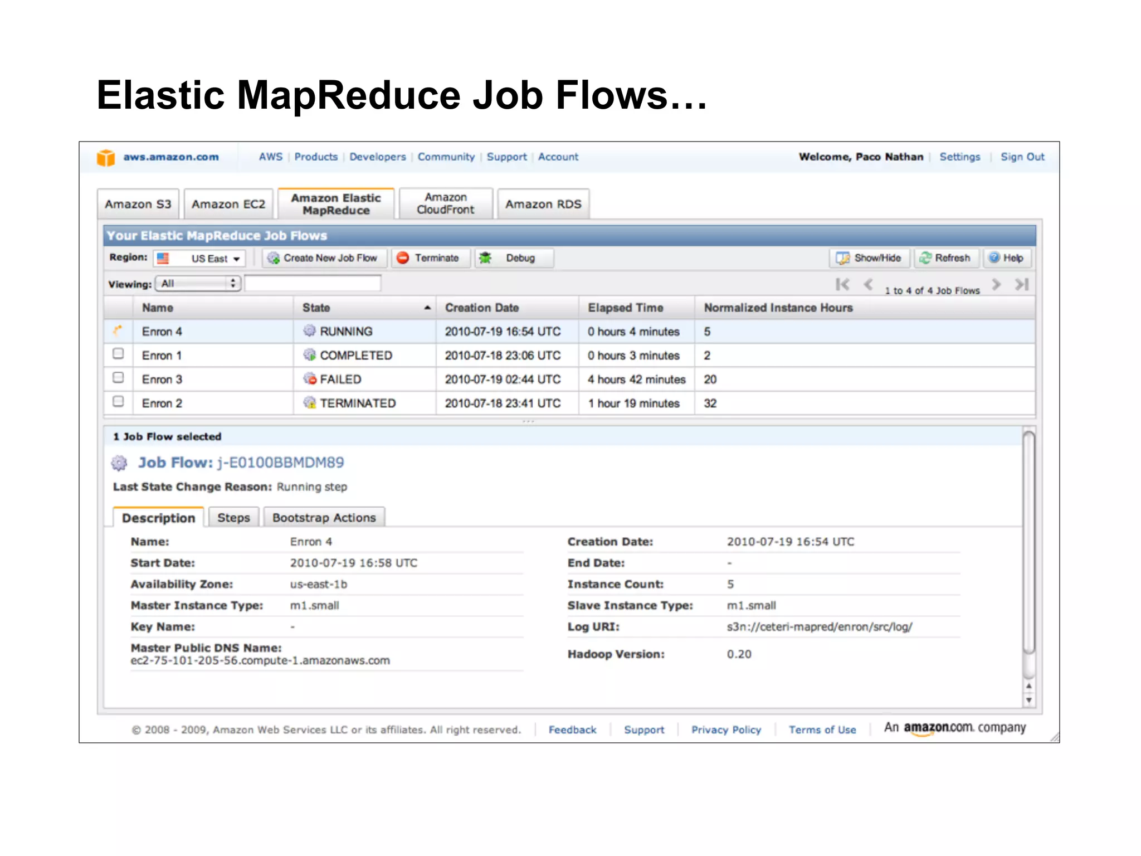Sort by Normalized Instance Hours column header
The image size is (1141, 856).
(x=865, y=308)
